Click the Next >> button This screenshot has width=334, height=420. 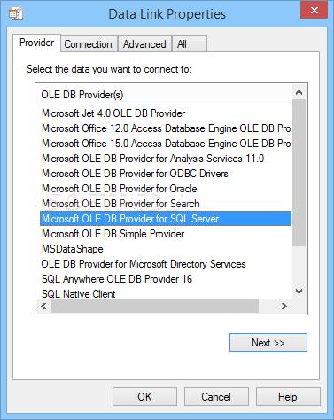click(x=268, y=343)
